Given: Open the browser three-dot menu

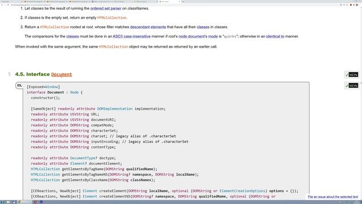Looking at the screenshot, I should pos(360,5).
